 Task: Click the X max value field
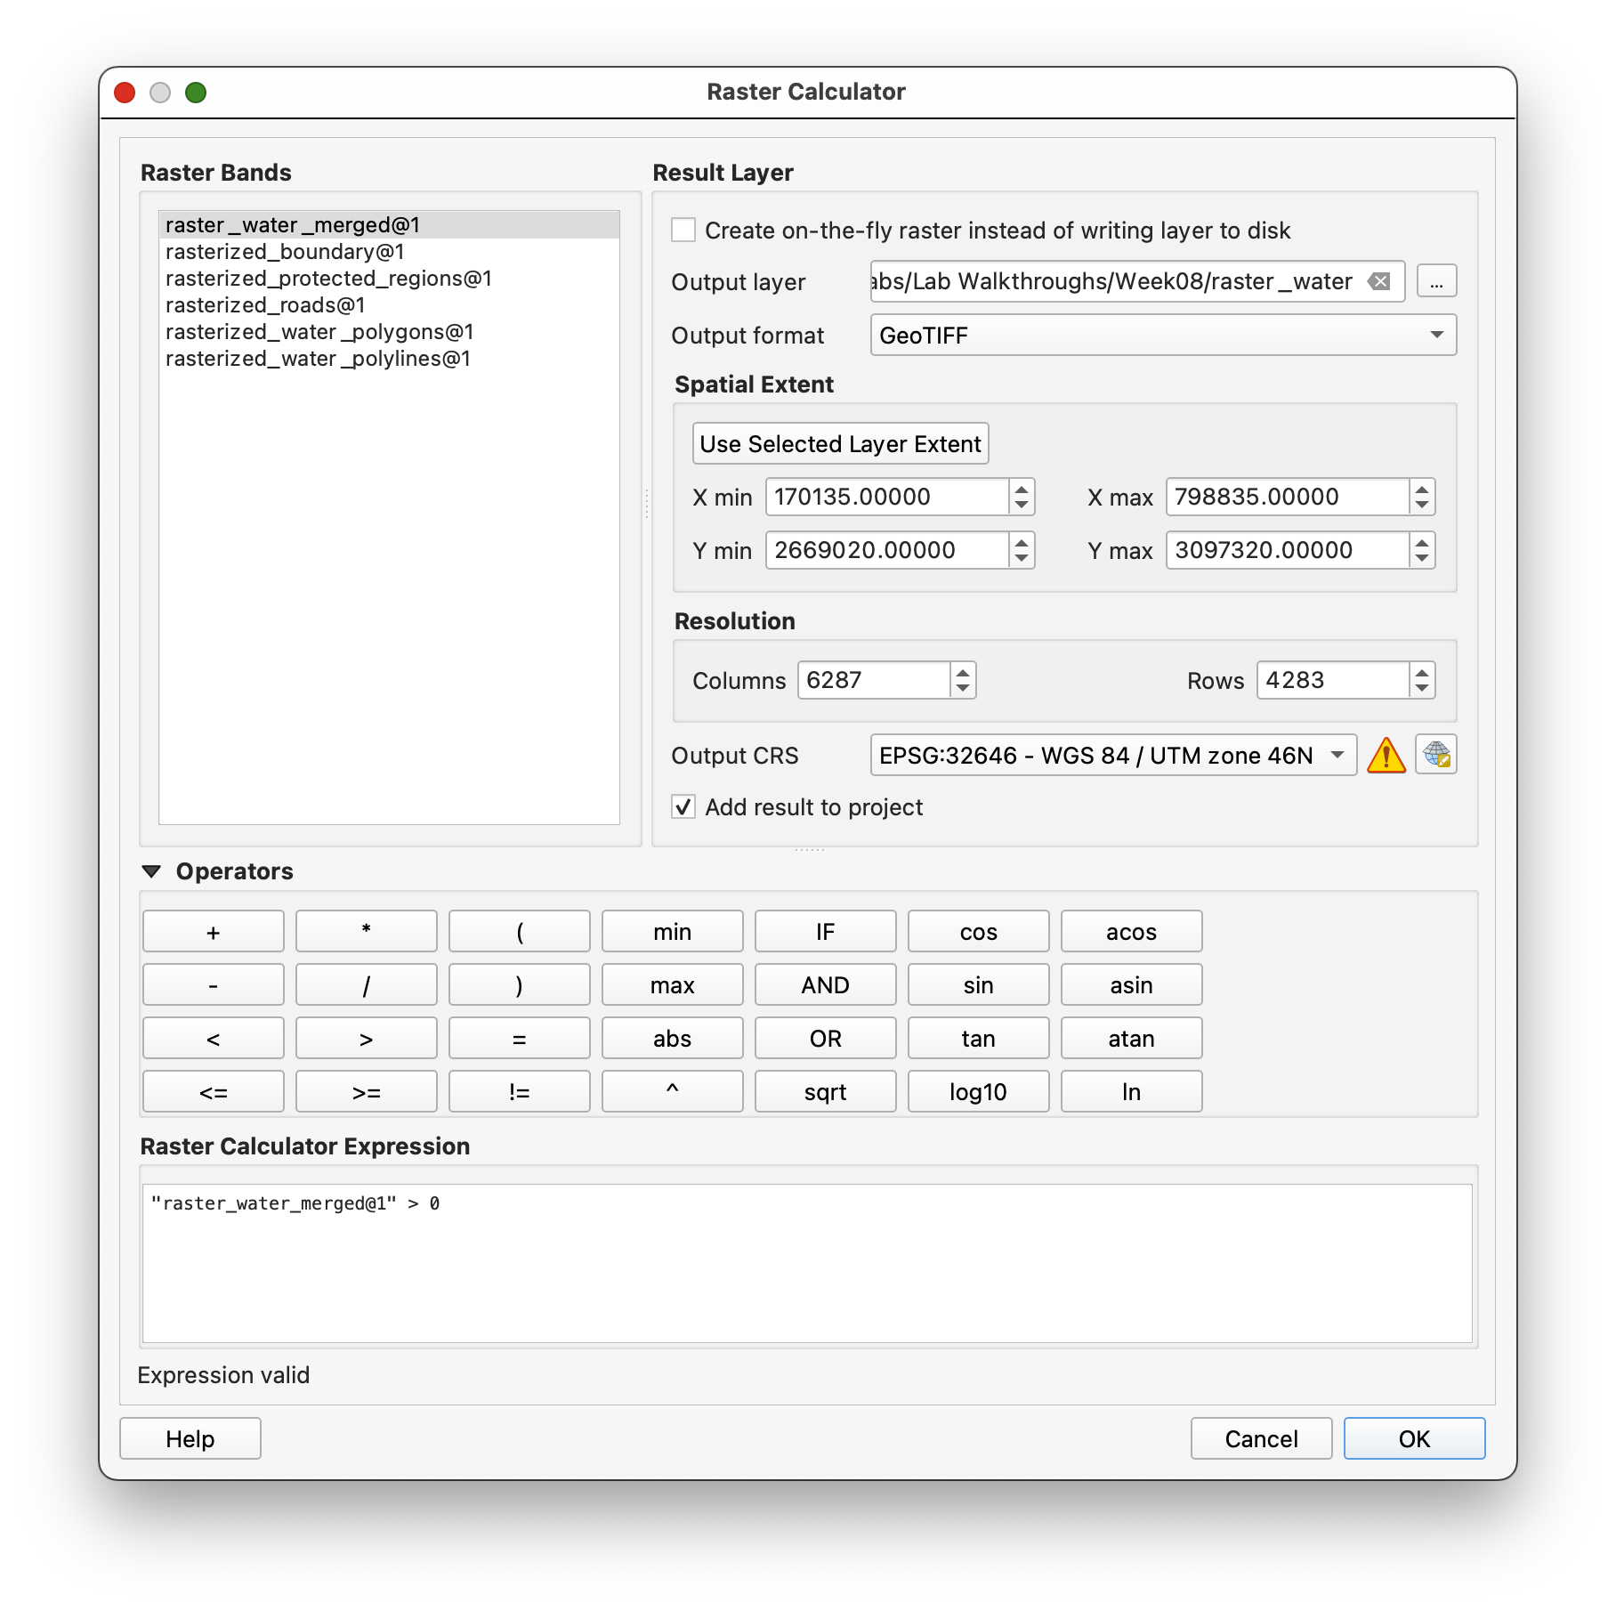[1288, 497]
